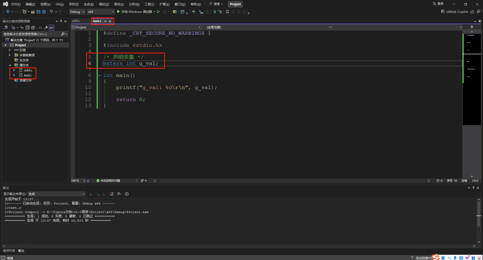The image size is (483, 260).
Task: Toggle a bookmark with the bookmark icon
Action: point(227,12)
